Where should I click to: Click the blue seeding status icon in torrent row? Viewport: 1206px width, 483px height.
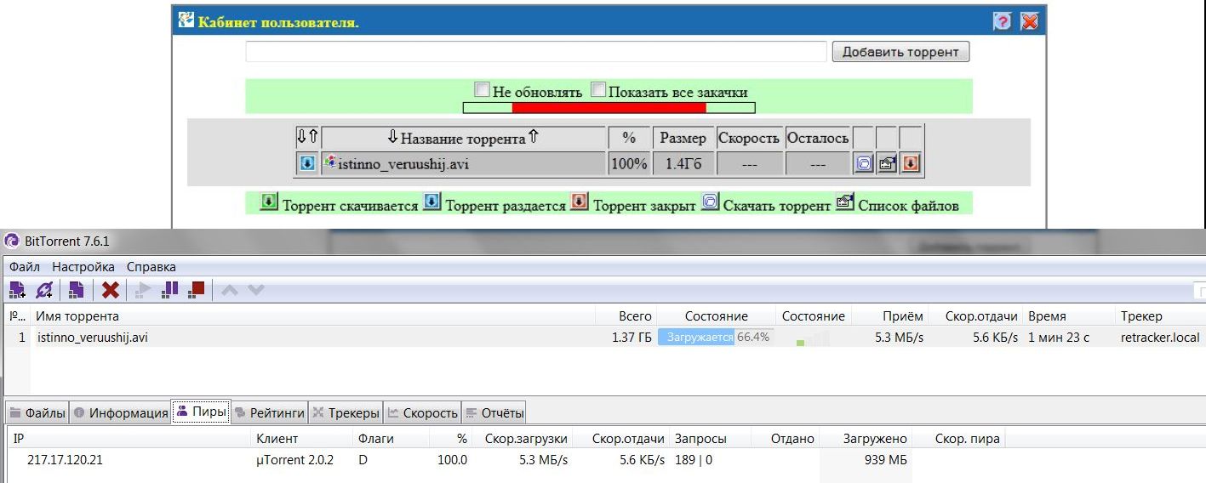[307, 163]
